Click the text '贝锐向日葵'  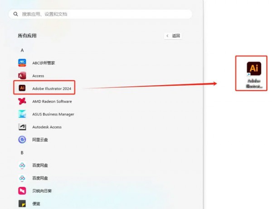tap(42, 191)
